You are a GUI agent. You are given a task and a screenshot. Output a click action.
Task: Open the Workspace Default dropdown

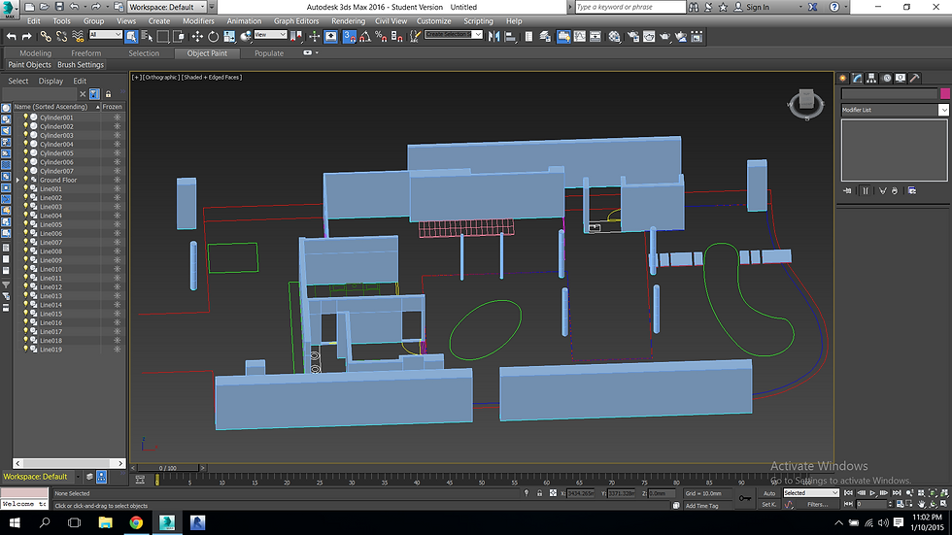(167, 7)
